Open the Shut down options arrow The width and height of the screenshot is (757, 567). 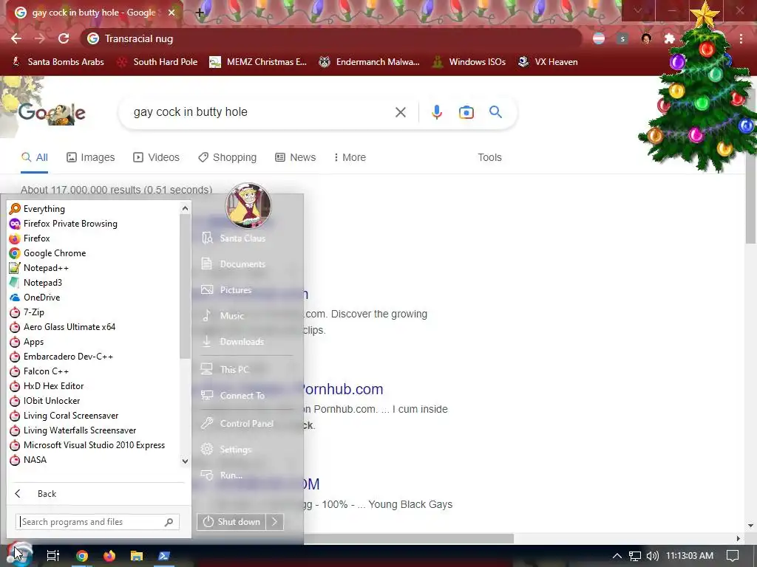[275, 522]
